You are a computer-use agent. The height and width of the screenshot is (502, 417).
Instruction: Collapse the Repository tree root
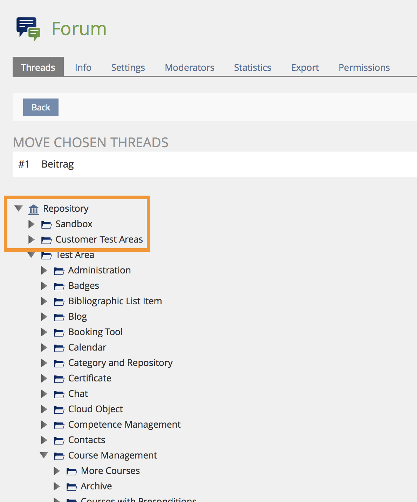[19, 209]
